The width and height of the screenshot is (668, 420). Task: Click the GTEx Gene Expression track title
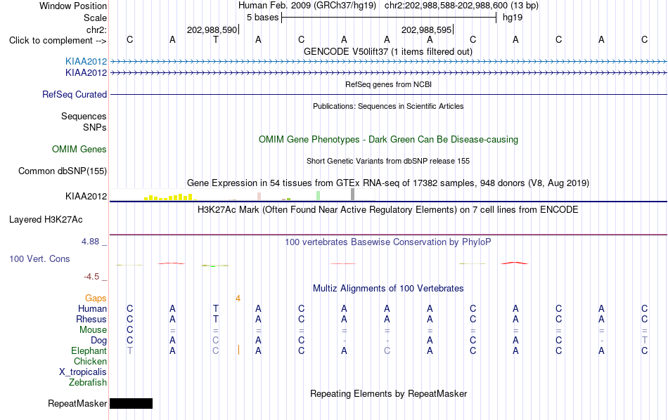point(388,183)
